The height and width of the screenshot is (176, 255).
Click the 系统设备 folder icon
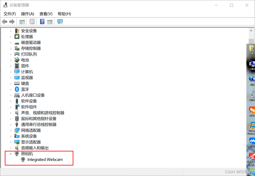(17, 136)
